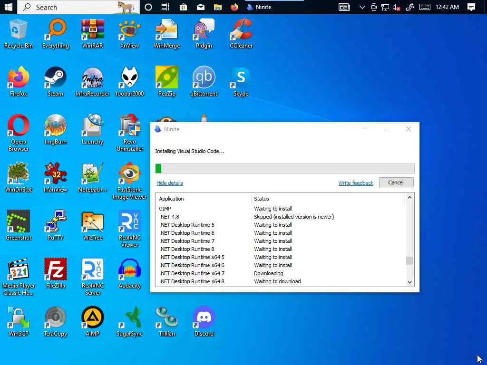The height and width of the screenshot is (365, 487).
Task: Click the Hide details link
Action: pos(170,183)
